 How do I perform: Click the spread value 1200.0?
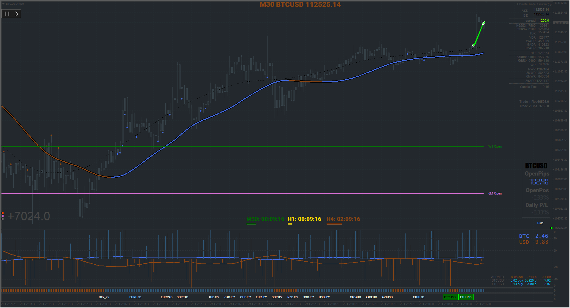pos(544,20)
